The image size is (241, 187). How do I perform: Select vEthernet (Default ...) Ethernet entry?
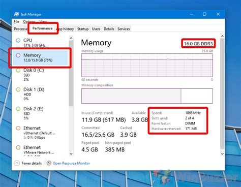pyautogui.click(x=40, y=133)
